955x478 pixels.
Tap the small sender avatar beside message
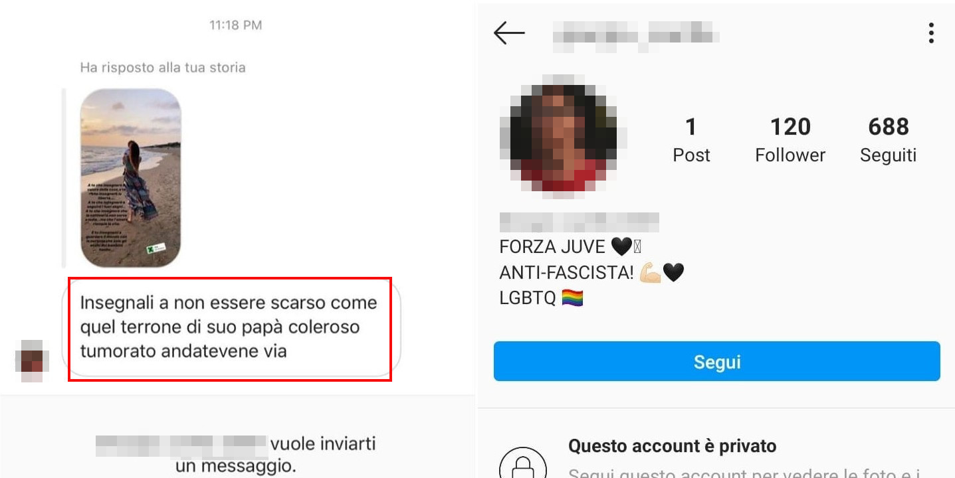pyautogui.click(x=32, y=360)
